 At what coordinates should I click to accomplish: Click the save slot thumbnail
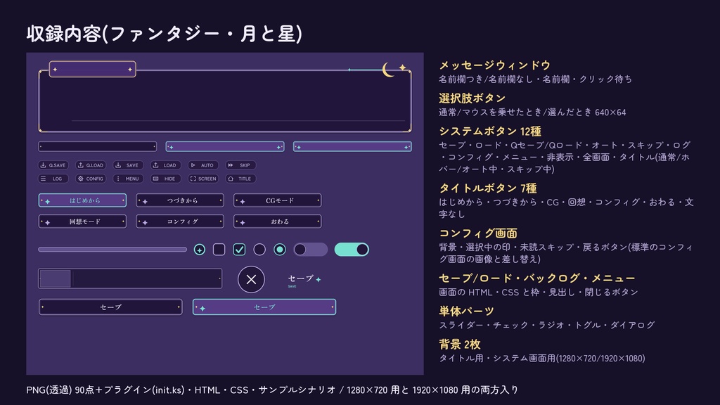tap(55, 278)
